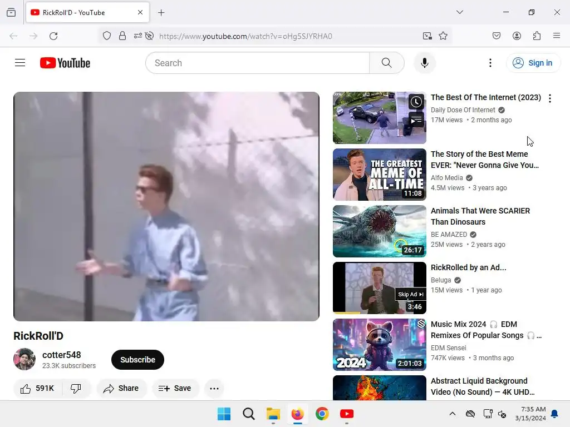
Task: Open File Explorer from the taskbar
Action: 273,414
